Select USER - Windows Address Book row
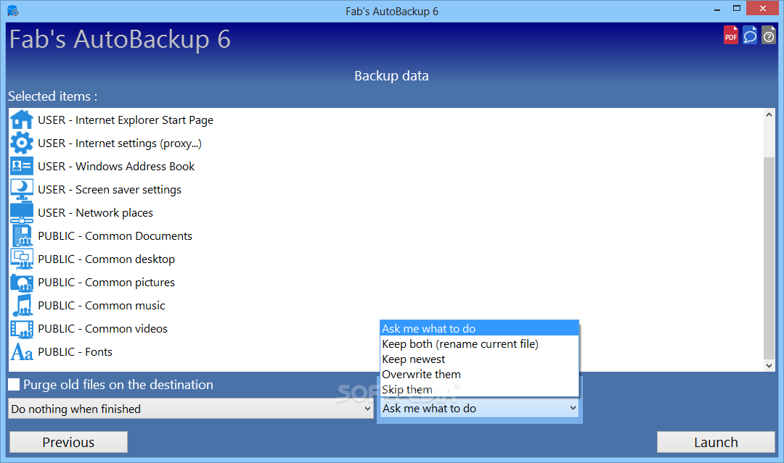 pyautogui.click(x=386, y=166)
